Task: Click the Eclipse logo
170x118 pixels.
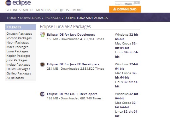Action: click(x=18, y=3)
